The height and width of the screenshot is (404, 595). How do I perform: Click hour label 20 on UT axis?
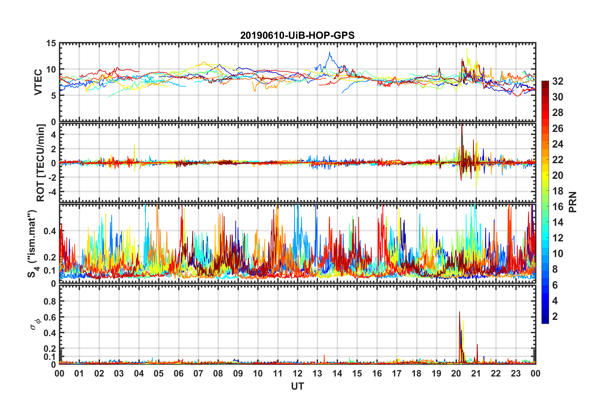456,373
